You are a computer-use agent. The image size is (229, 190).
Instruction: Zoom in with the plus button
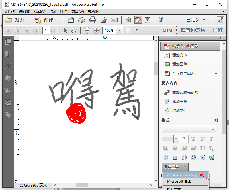(x=96, y=30)
